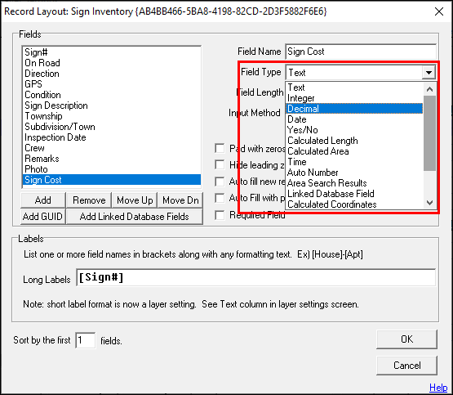Viewport: 453px width, 395px height.
Task: Choose Yes/No in Field Type list
Action: [354, 130]
